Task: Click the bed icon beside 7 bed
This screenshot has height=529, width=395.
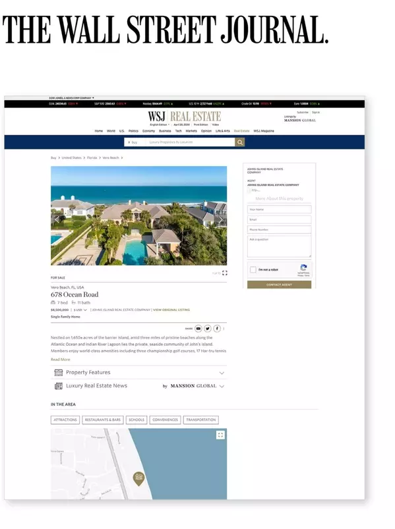Action: [53, 302]
